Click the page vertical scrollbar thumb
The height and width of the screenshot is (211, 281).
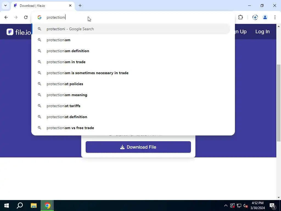click(x=279, y=103)
